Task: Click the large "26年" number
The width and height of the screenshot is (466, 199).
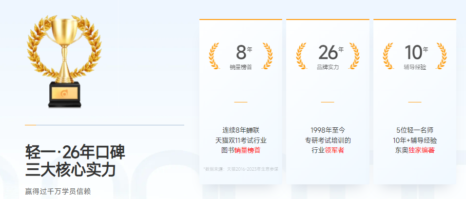Action: pyautogui.click(x=330, y=52)
